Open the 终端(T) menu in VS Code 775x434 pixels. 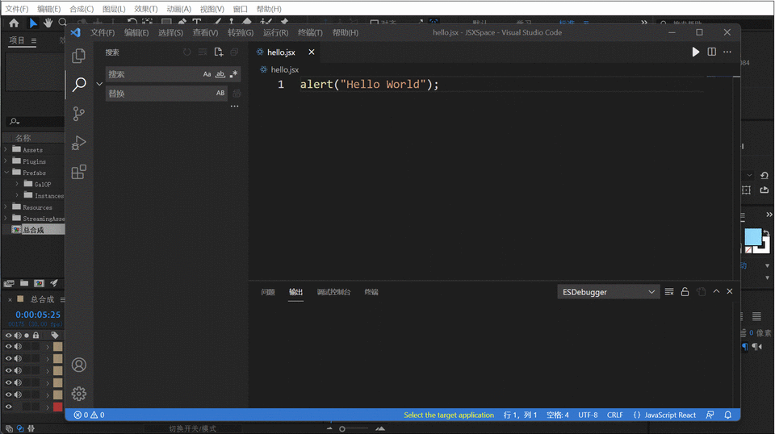[x=310, y=32]
